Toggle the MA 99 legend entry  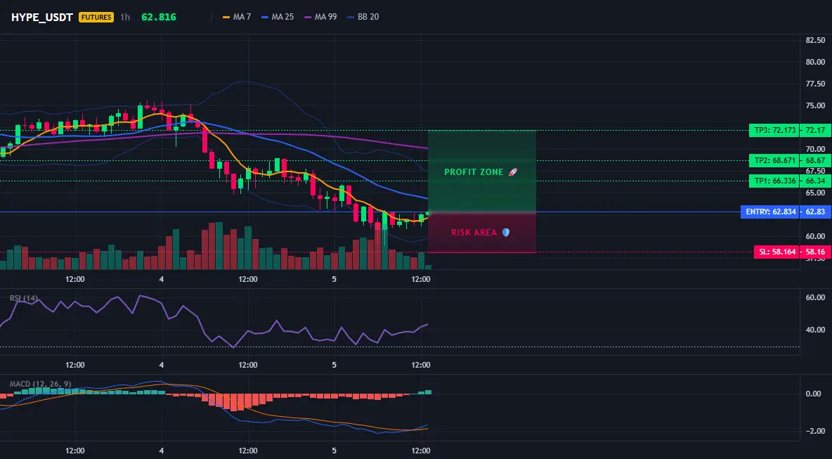(x=320, y=17)
